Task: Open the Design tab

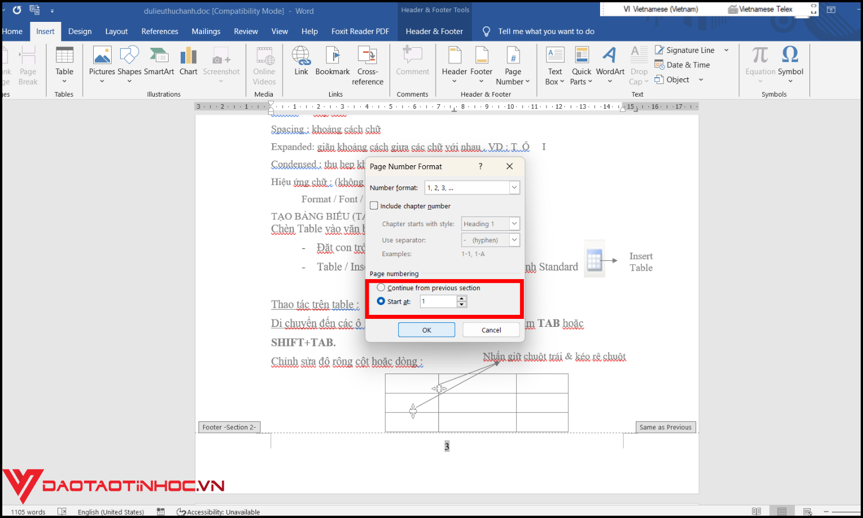Action: (80, 32)
